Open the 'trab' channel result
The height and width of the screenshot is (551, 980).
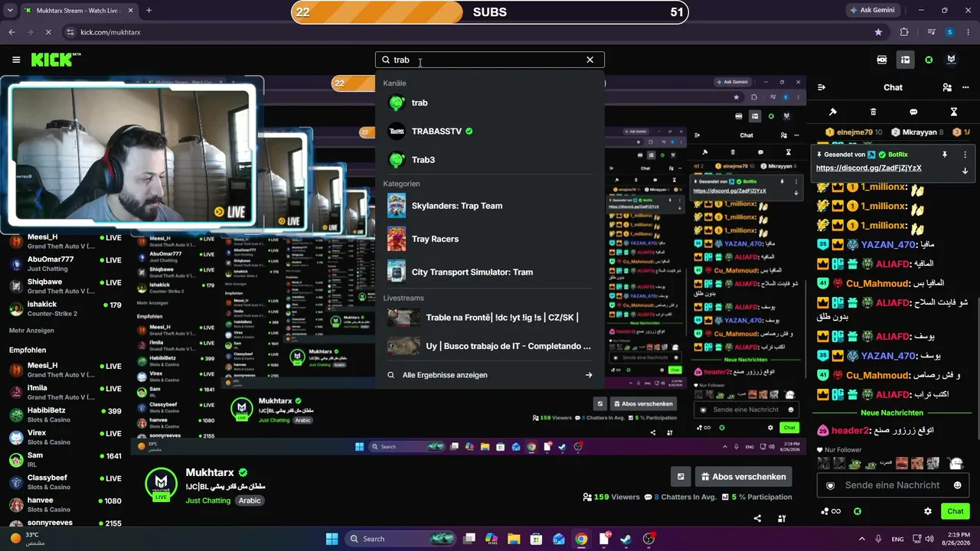tap(490, 103)
